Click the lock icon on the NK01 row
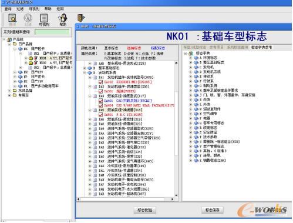Viewport: 293px width, 223px height. coord(31,58)
